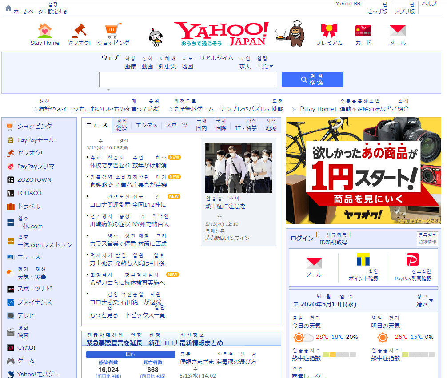Image resolution: width=447 pixels, height=378 pixels.
Task: Switch to the エンタメ news tab
Action: pyautogui.click(x=146, y=125)
